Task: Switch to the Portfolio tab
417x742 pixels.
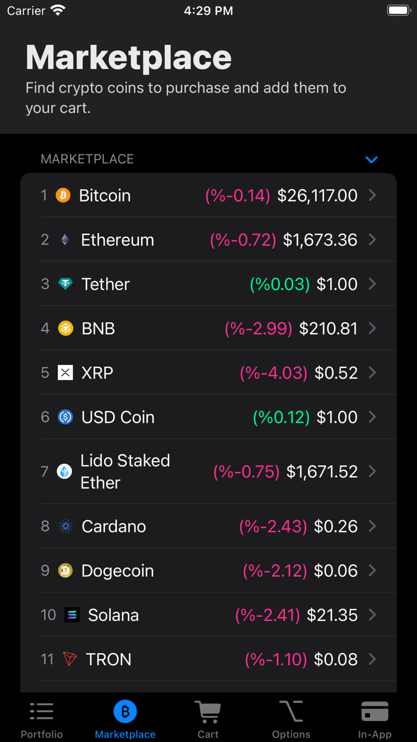Action: (42, 718)
